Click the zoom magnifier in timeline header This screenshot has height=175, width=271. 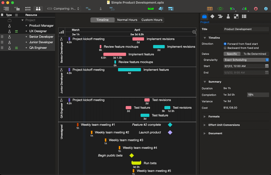[x=194, y=32]
